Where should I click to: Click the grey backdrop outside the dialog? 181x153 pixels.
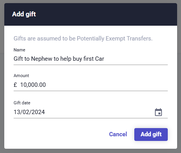pyautogui.click(x=2, y=78)
